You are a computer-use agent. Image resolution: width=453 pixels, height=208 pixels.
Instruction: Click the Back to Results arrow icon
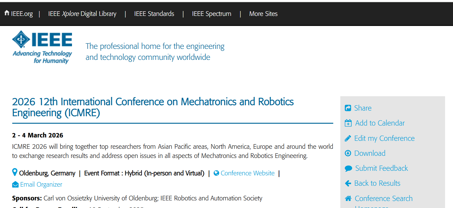pos(348,183)
